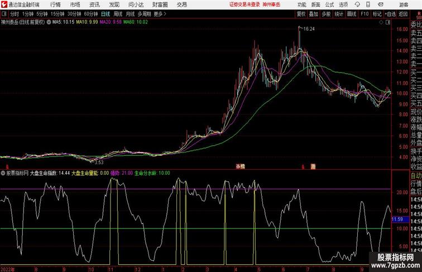Click the 证券交易未登录 login link
Image resolution: width=422 pixels, height=272 pixels.
[x=244, y=4]
